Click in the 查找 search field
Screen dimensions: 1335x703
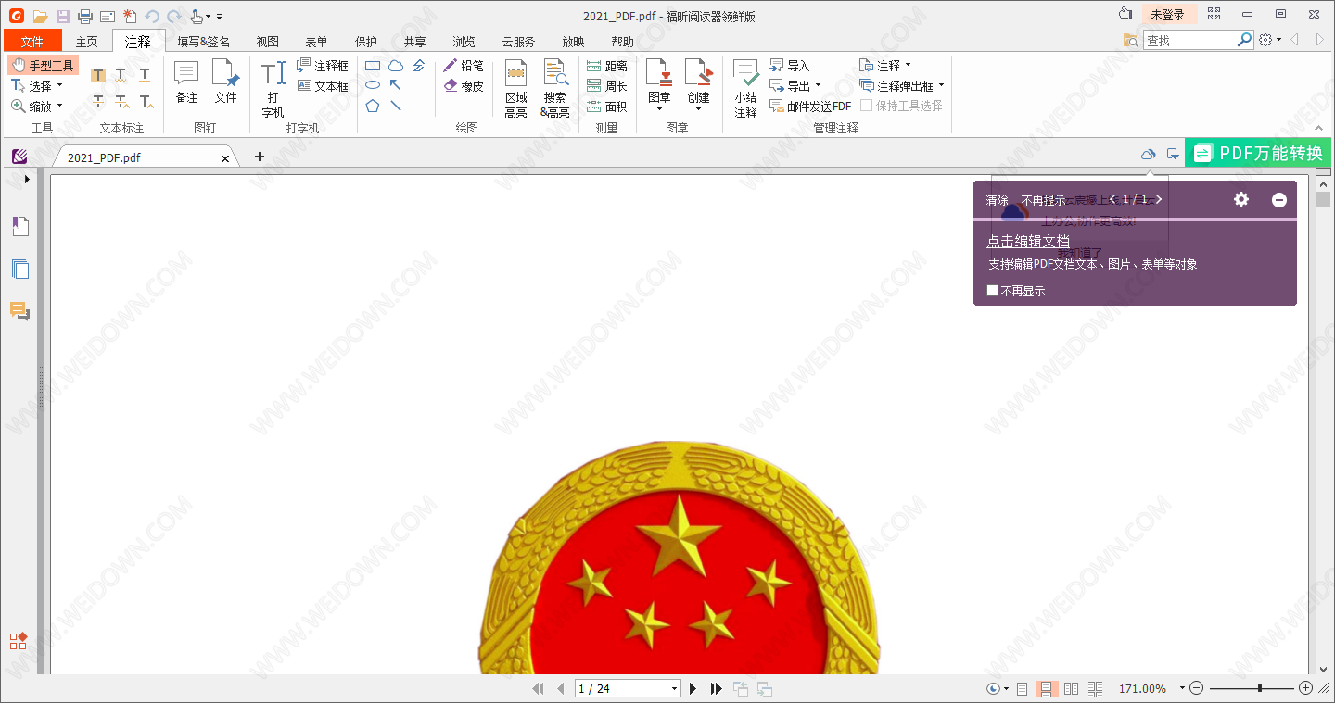click(1189, 41)
